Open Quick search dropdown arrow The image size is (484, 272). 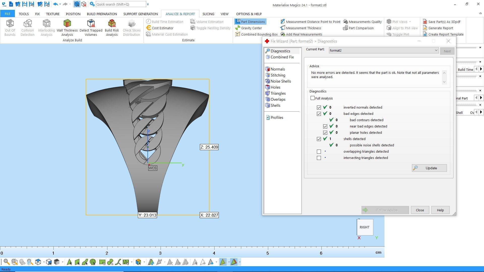(148, 4)
